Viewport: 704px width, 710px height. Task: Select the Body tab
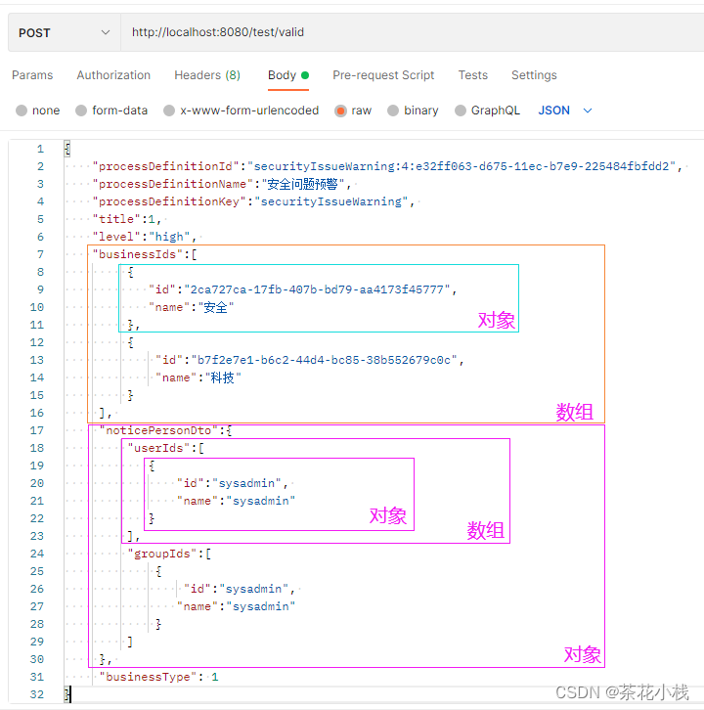tap(288, 75)
